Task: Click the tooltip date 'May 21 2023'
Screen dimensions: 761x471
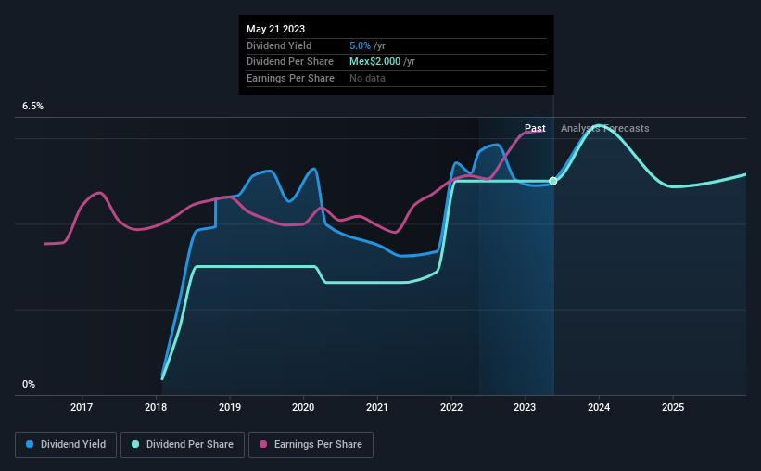Action: coord(275,29)
